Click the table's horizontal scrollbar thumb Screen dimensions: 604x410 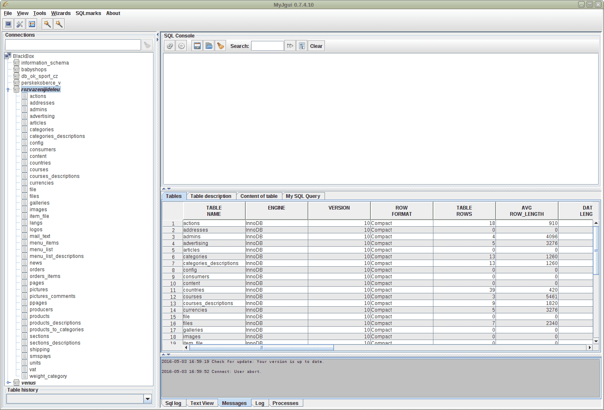262,347
